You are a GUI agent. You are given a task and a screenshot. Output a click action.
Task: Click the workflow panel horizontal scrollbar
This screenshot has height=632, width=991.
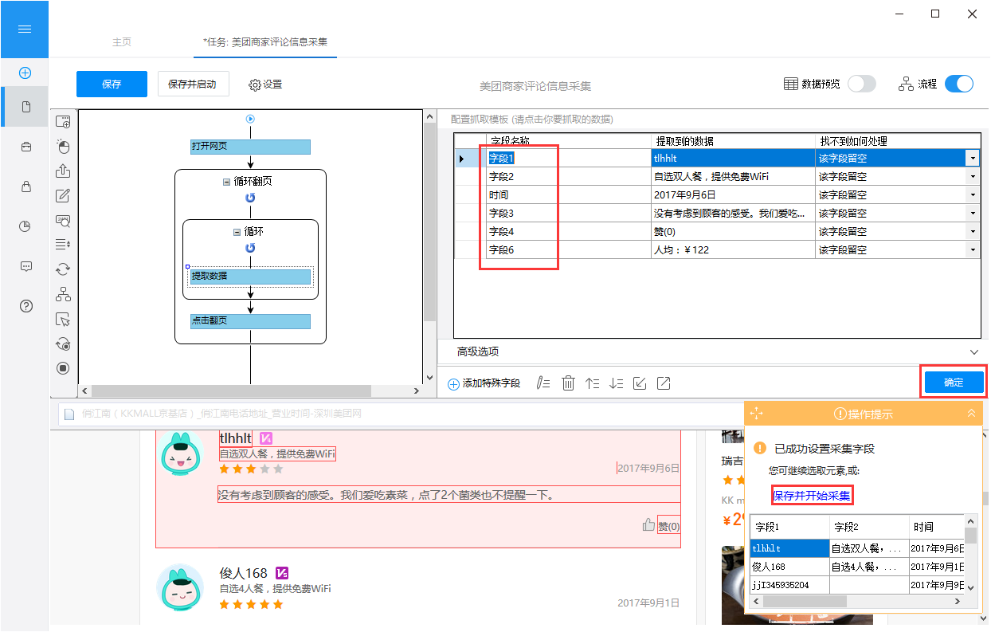231,391
